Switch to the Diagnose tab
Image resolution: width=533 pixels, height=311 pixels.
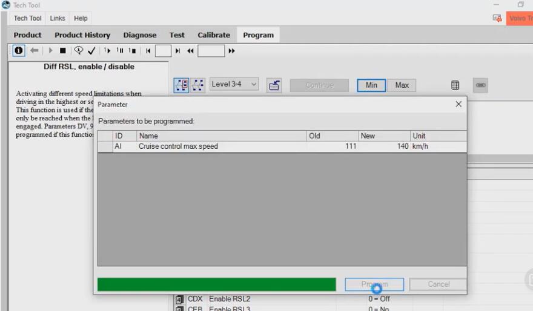coord(140,35)
